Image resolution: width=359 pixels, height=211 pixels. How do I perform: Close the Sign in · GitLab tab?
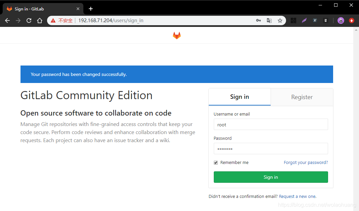coord(78,9)
